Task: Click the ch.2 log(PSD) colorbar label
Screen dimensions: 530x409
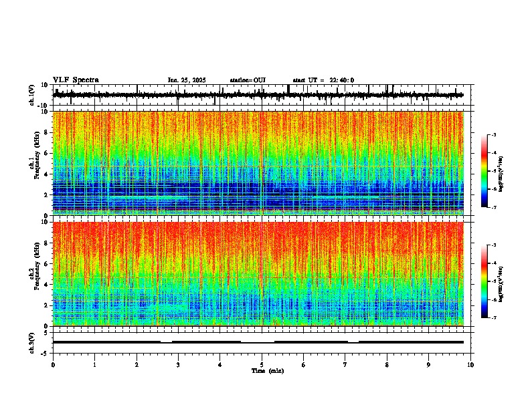Action: pyautogui.click(x=501, y=284)
